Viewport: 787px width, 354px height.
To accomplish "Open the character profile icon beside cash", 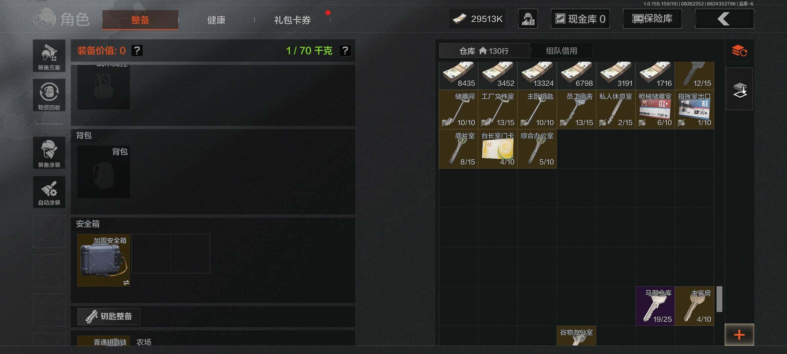I will (x=528, y=19).
